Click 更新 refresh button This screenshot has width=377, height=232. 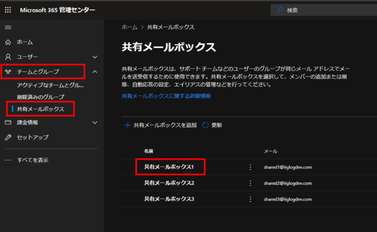click(x=212, y=125)
